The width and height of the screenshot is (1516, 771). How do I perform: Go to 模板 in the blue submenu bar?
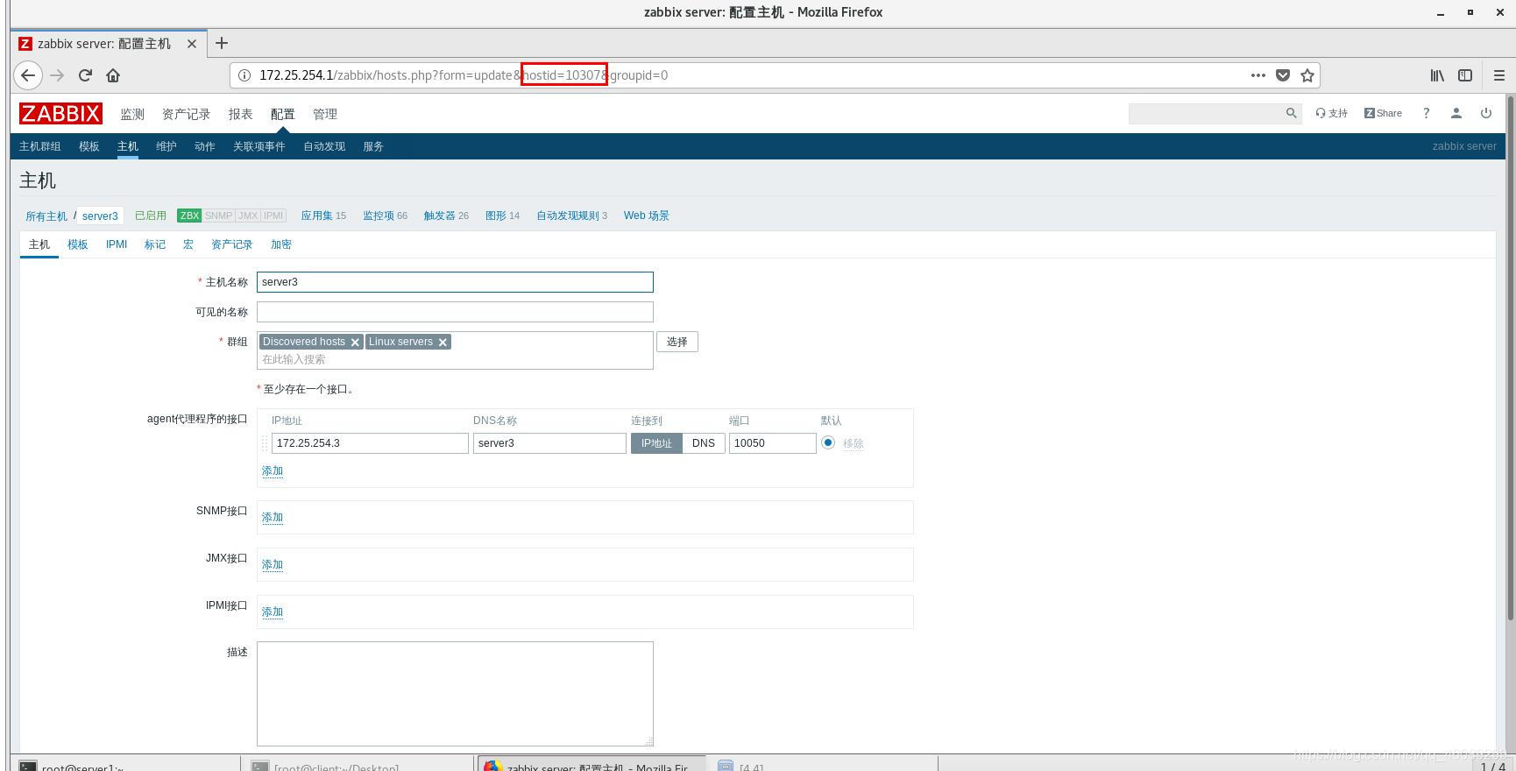click(89, 146)
